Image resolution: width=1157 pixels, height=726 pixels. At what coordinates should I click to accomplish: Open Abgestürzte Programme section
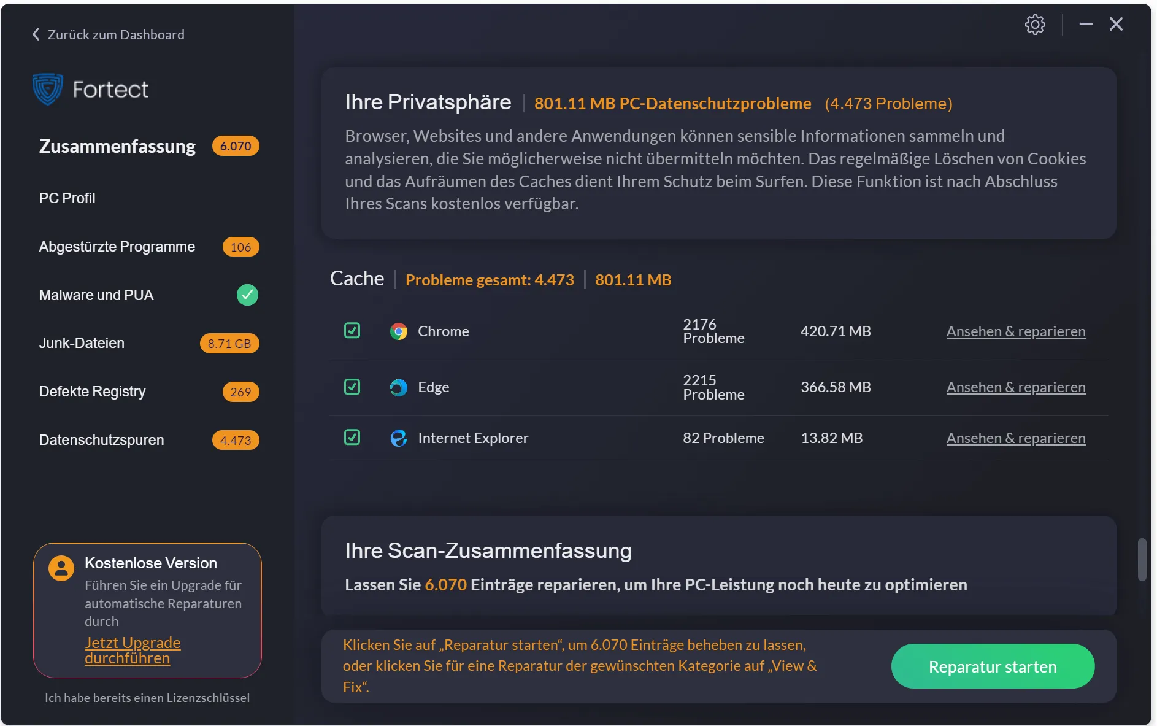click(117, 247)
